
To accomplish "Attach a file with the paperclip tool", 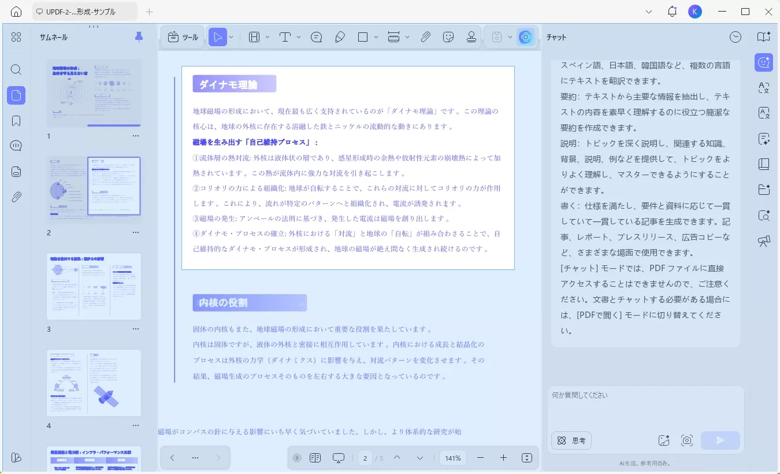I will [426, 37].
